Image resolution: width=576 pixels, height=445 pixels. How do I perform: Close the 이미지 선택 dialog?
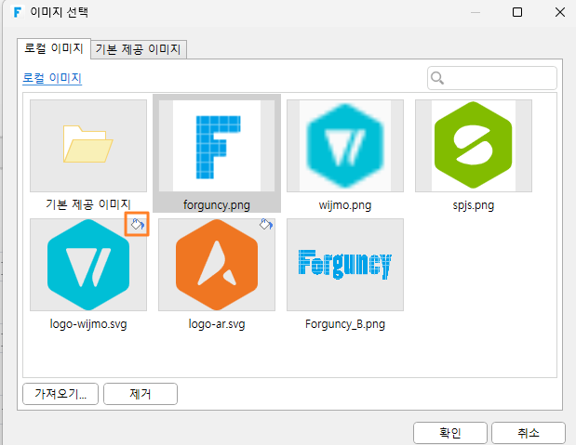point(560,12)
